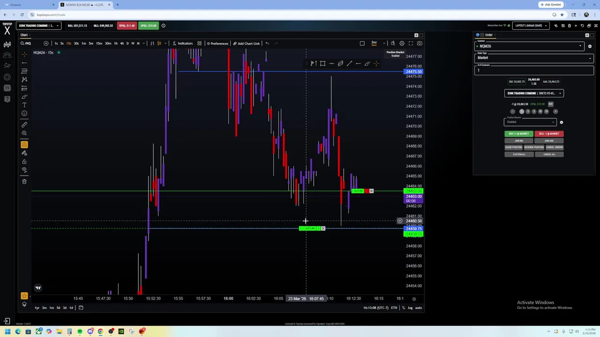Open the Windows Start menu

(x=7, y=332)
